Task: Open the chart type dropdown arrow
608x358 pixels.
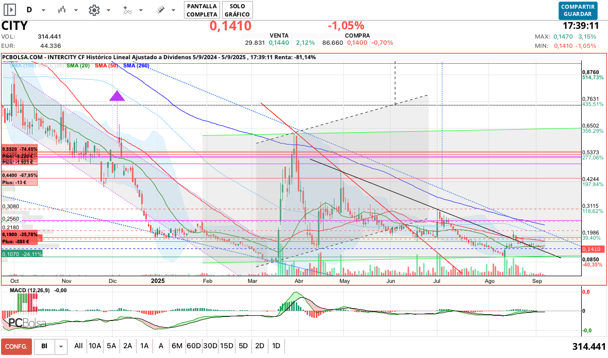Action: [x=76, y=10]
